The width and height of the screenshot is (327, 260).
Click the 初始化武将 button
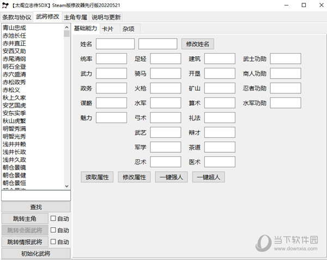[36, 253]
